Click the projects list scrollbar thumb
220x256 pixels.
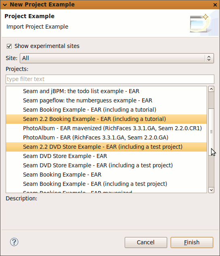pyautogui.click(x=212, y=132)
